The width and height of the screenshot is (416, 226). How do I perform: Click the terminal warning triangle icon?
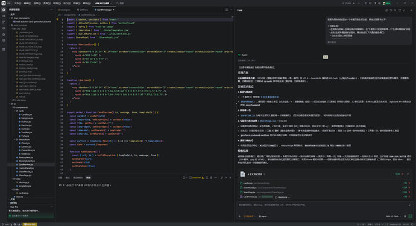point(203,177)
